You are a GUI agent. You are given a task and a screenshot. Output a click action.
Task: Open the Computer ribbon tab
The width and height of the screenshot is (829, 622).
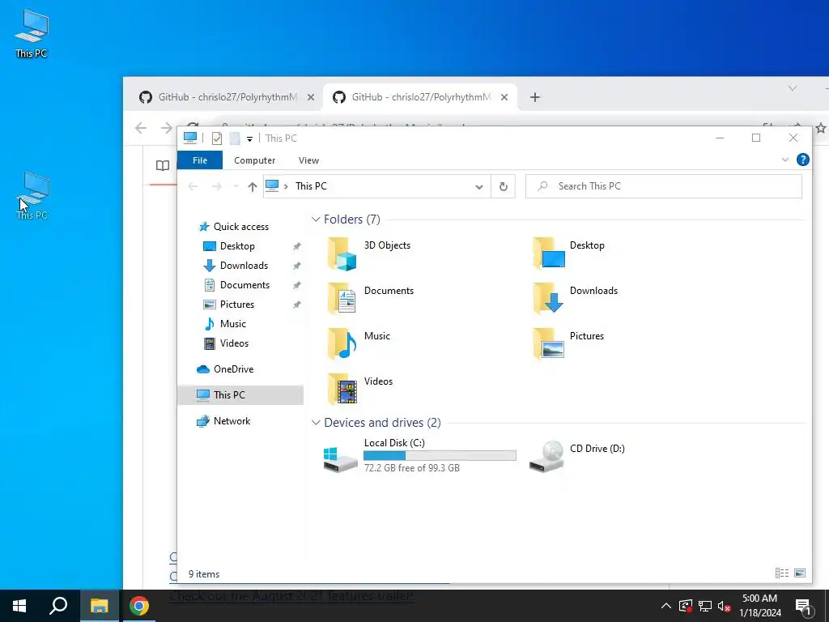pyautogui.click(x=254, y=160)
